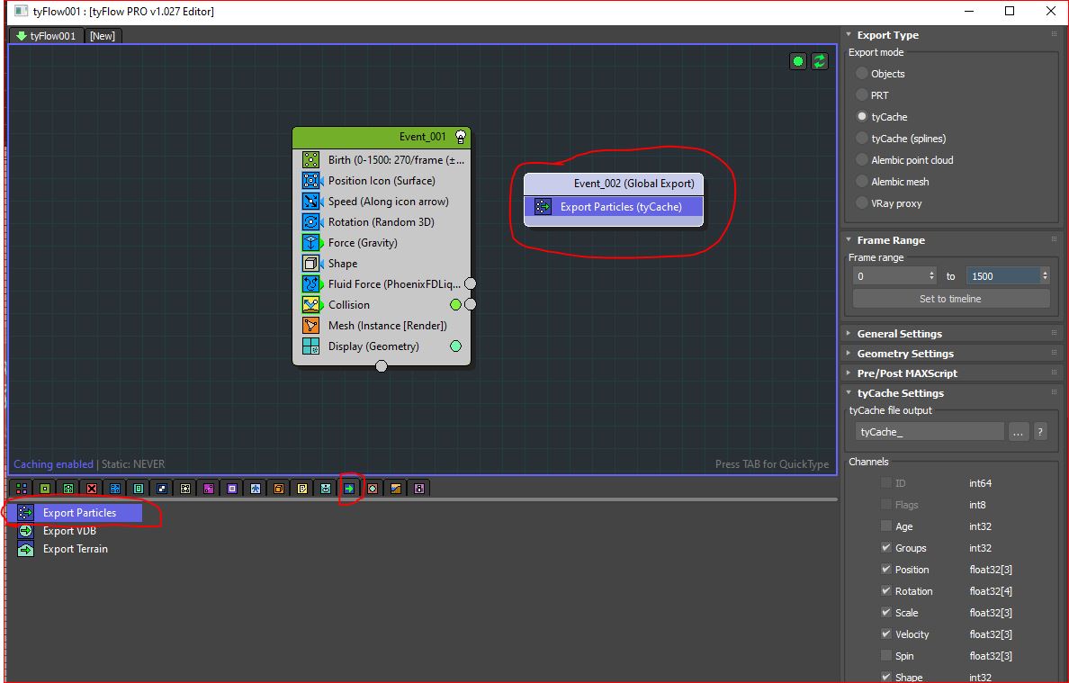1069x683 pixels.
Task: Click the tyCache_ file output field
Action: (930, 431)
